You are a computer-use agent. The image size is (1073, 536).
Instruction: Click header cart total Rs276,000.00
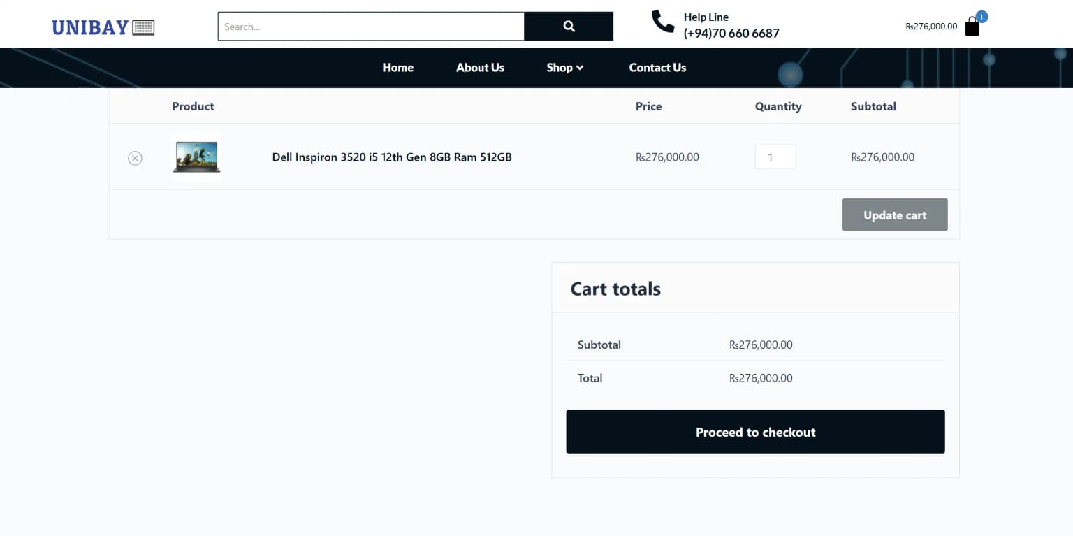(931, 27)
